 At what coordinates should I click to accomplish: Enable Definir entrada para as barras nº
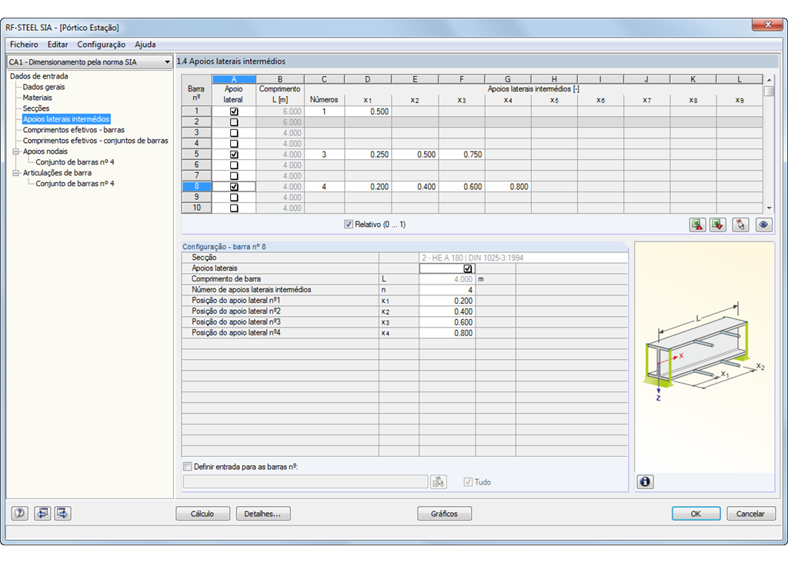(188, 467)
